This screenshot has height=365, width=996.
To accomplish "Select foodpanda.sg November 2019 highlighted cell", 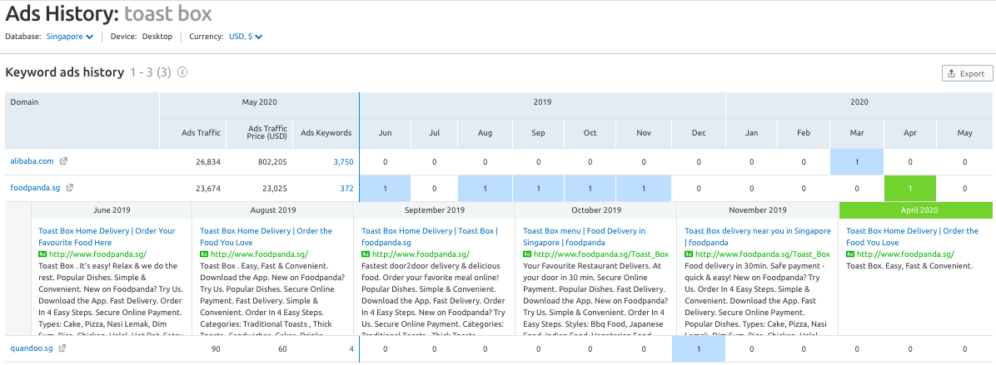I will pyautogui.click(x=644, y=188).
